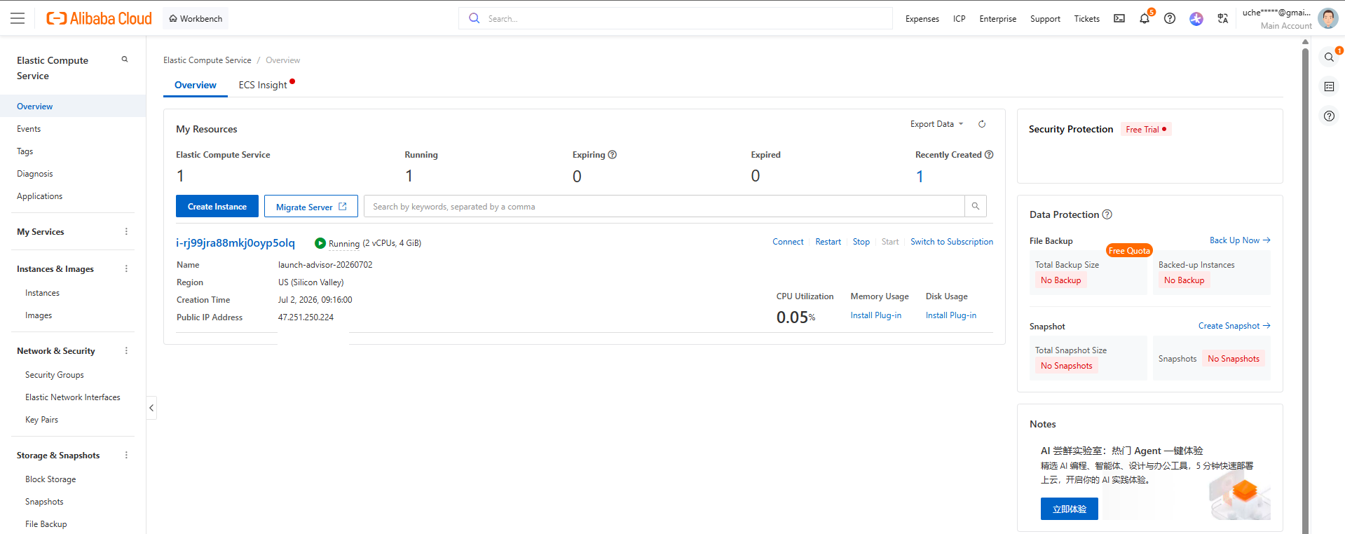Show Data Protection help icon
This screenshot has width=1345, height=534.
click(x=1107, y=214)
